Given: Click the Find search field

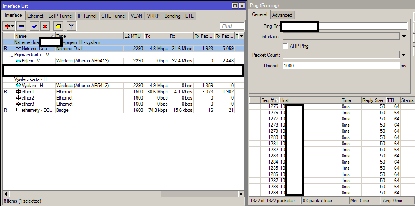Looking at the screenshot, I should [232, 26].
